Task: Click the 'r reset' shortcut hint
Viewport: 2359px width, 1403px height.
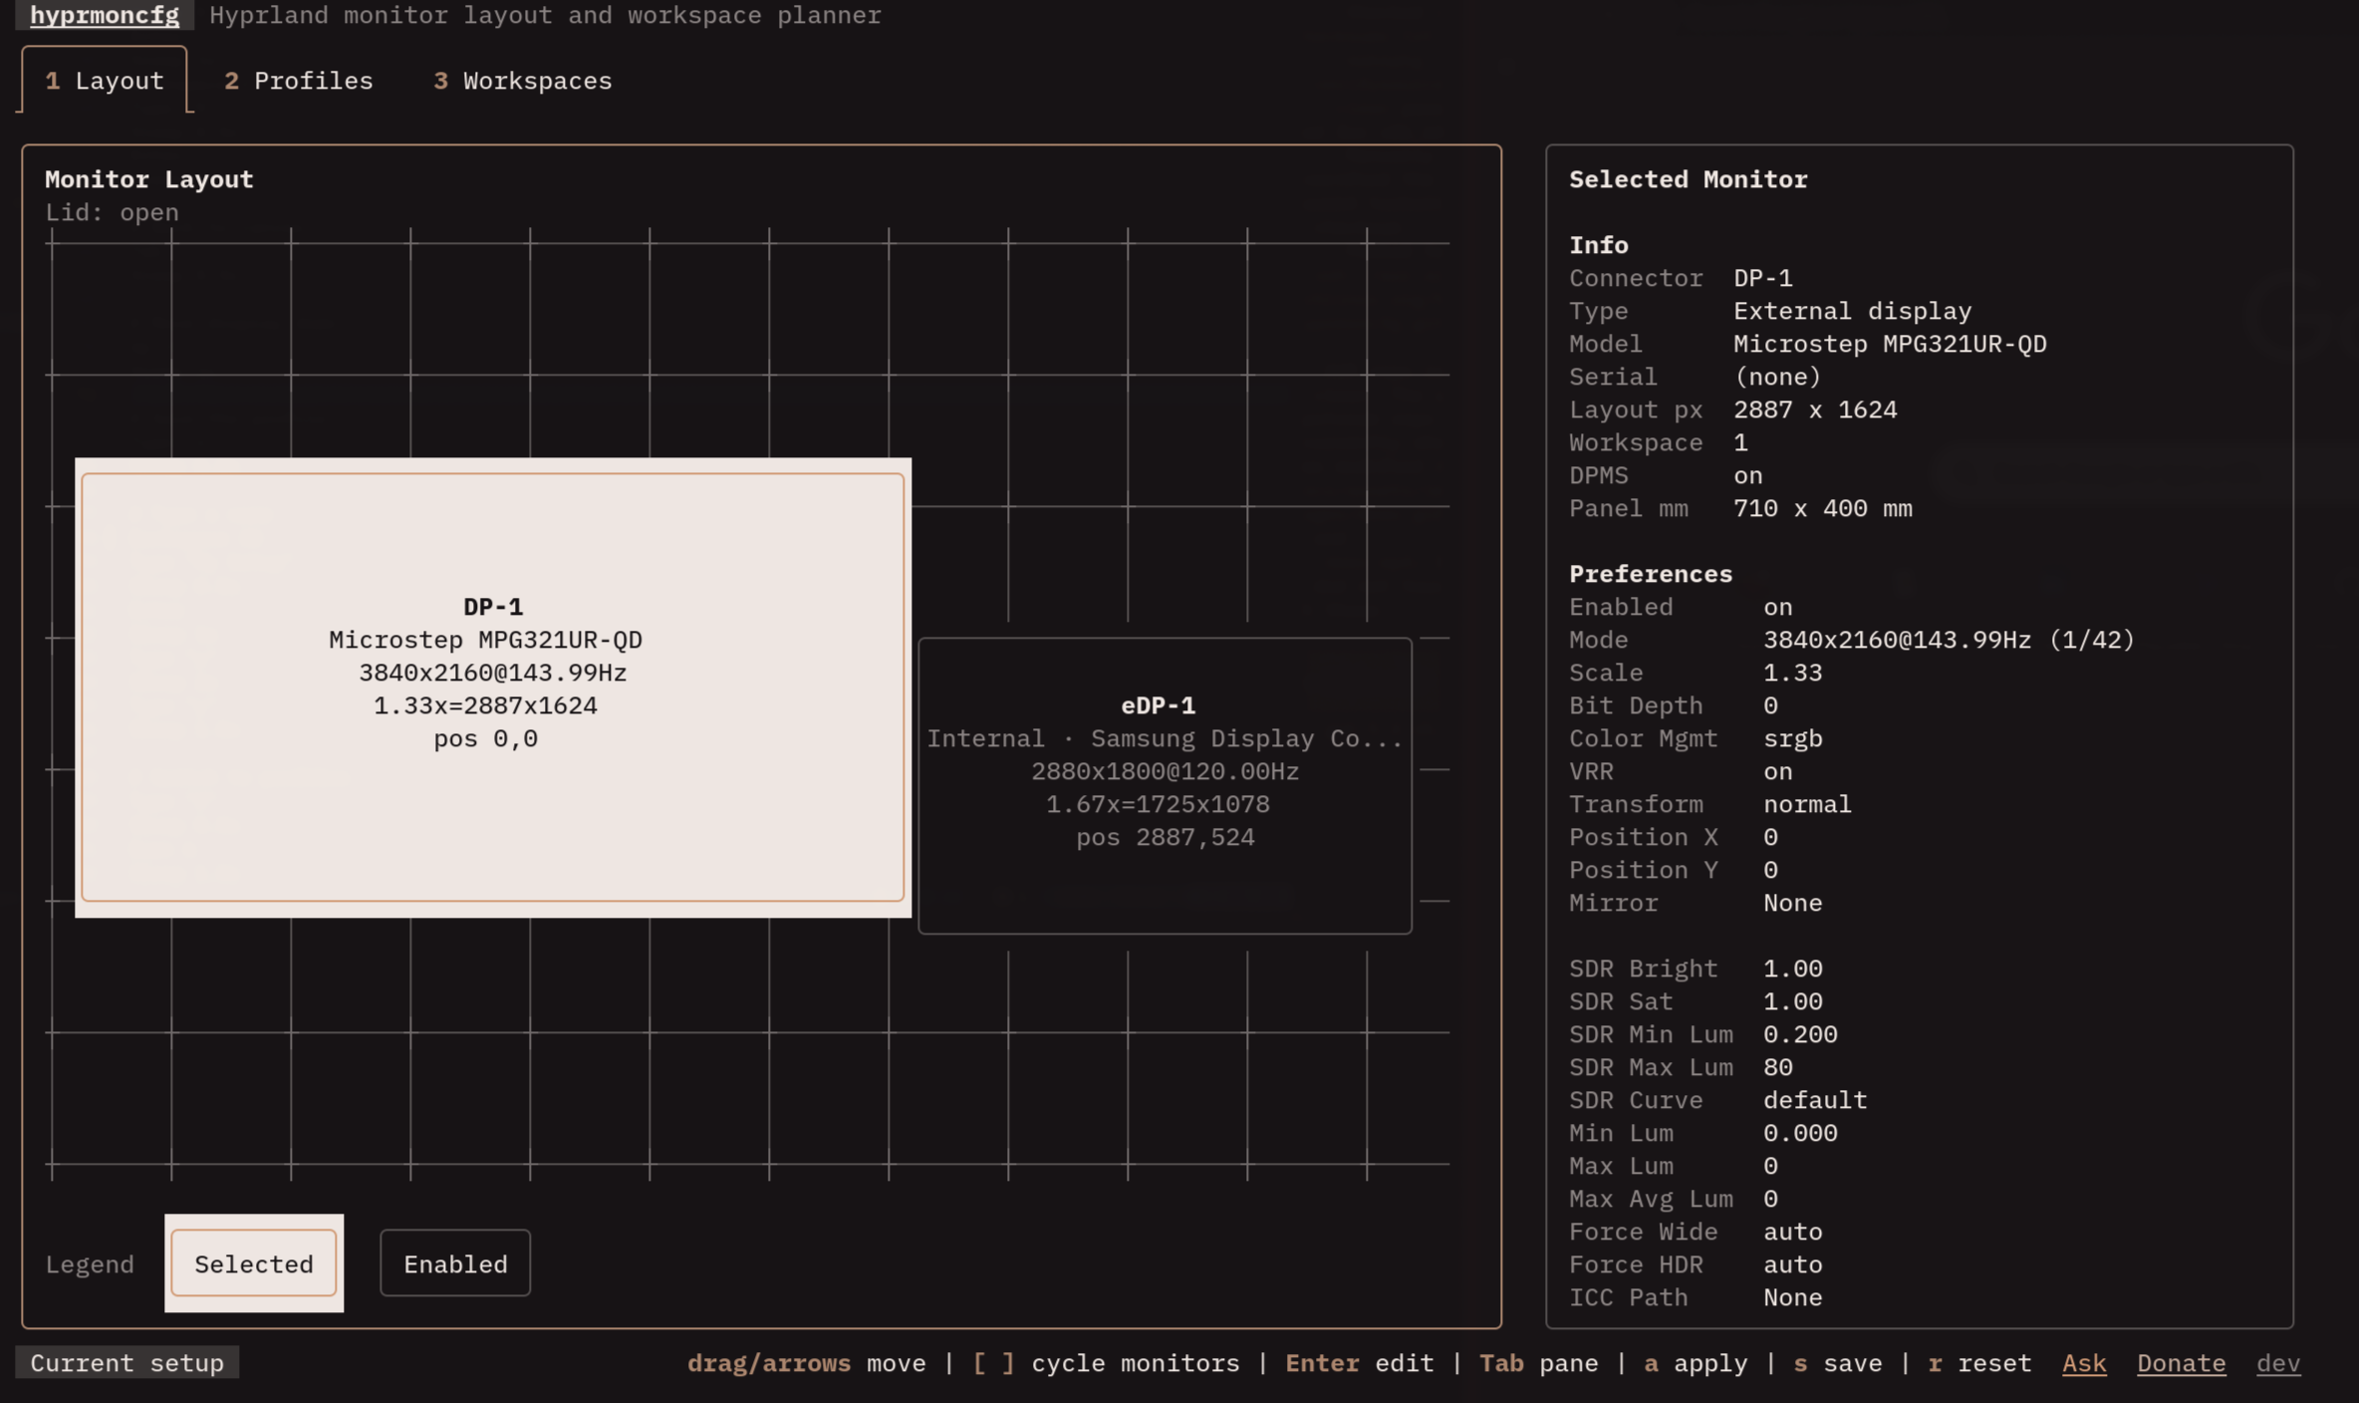Action: (x=1979, y=1363)
